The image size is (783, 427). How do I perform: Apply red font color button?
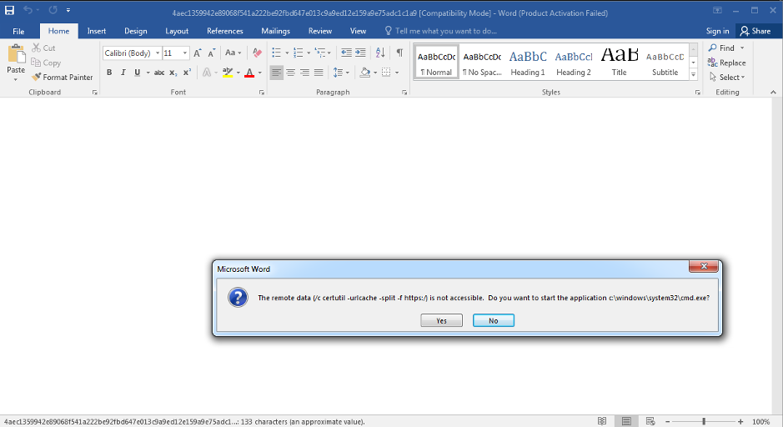coord(249,73)
